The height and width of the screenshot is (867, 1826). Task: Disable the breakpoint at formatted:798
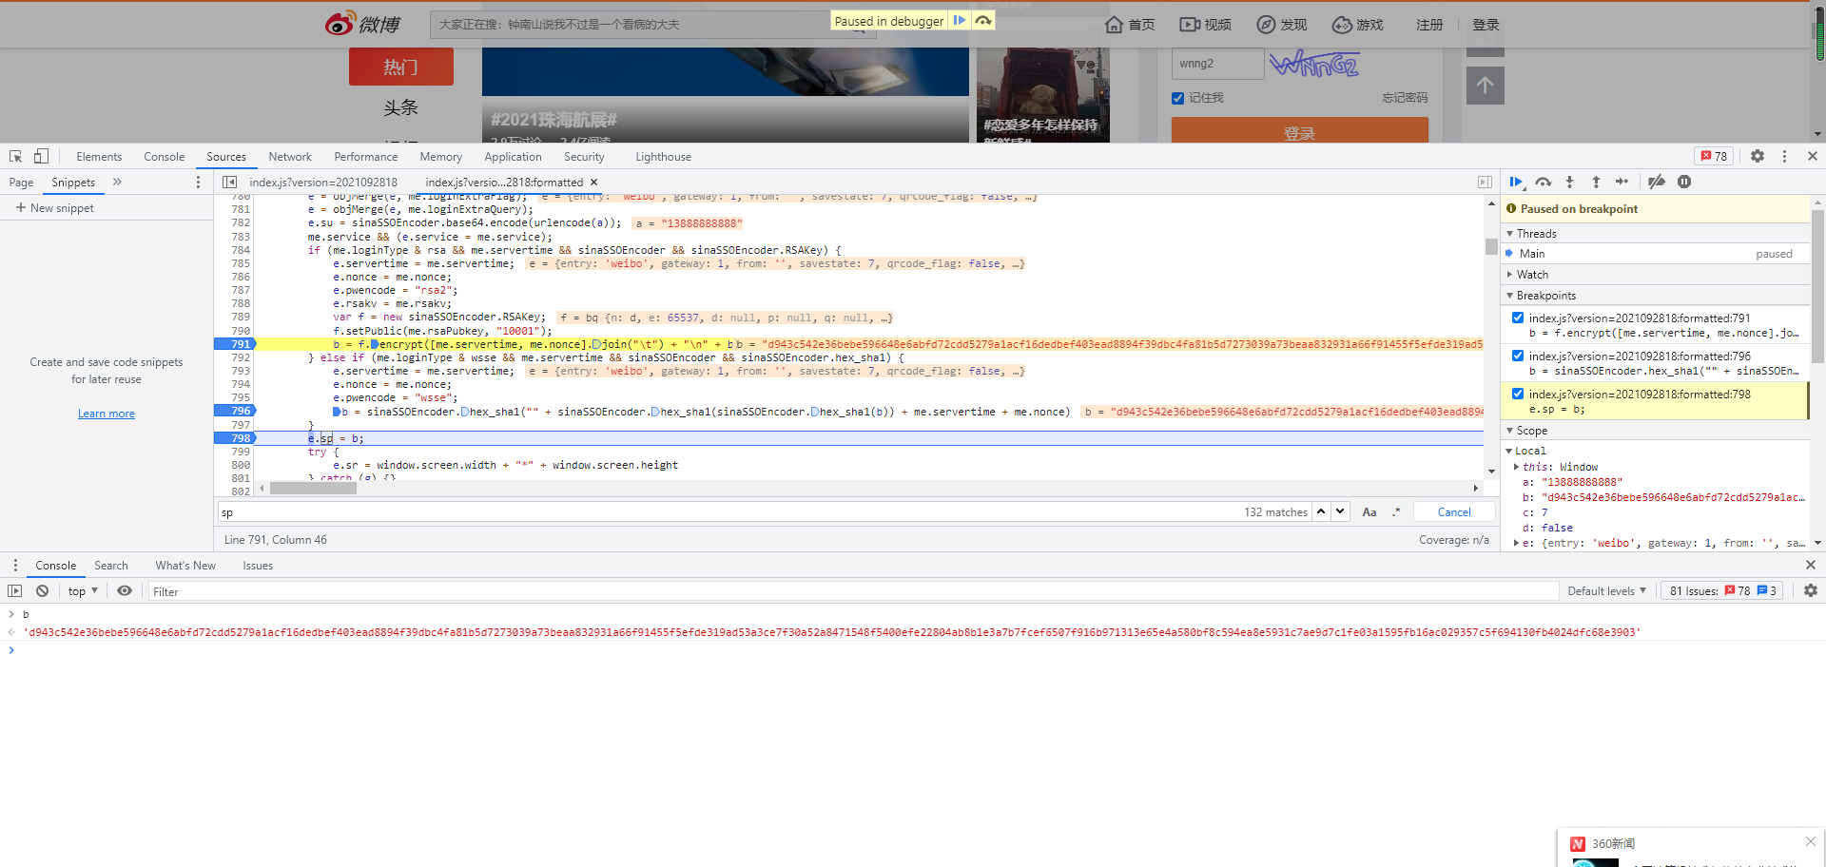pos(1518,394)
